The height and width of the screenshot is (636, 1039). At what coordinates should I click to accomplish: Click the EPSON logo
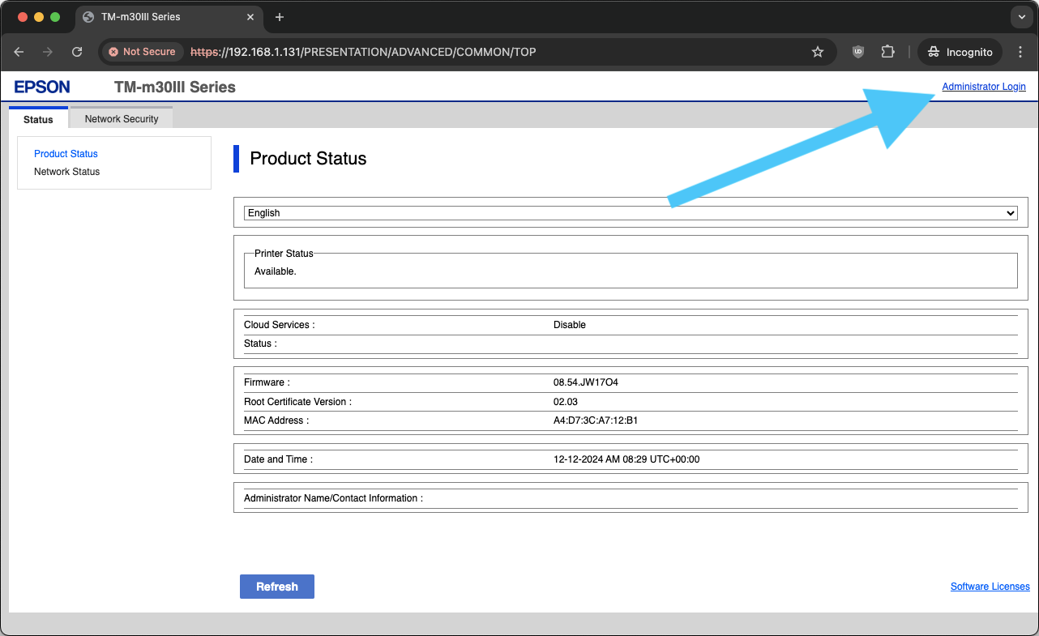point(42,87)
